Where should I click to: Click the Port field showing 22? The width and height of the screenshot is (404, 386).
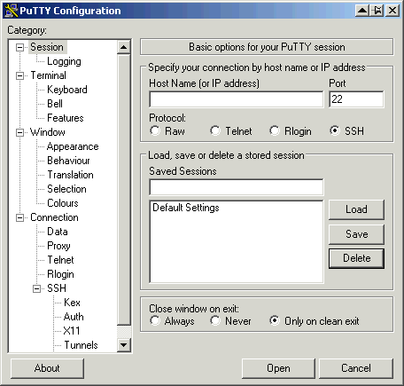coord(356,99)
